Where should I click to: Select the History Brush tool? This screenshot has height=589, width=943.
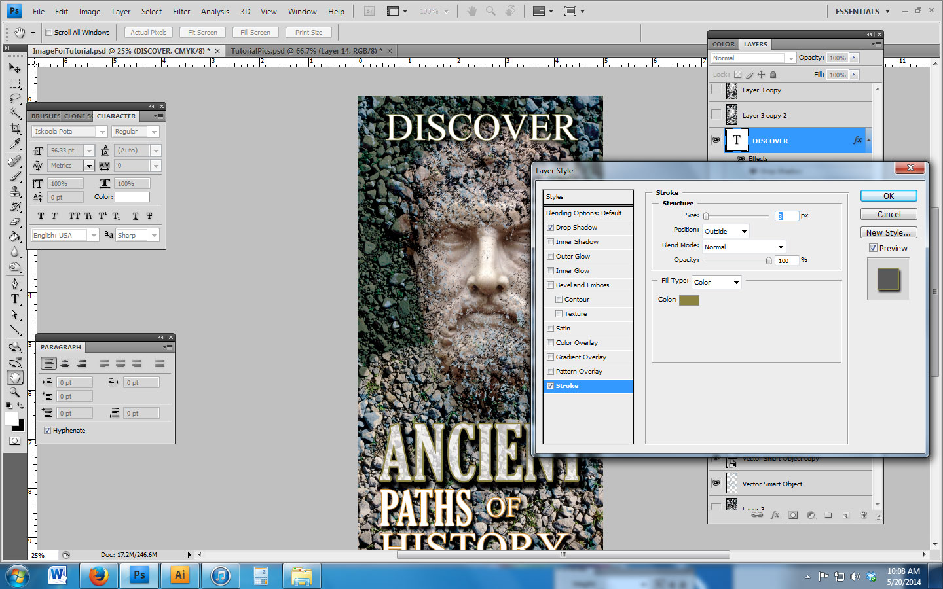point(15,206)
